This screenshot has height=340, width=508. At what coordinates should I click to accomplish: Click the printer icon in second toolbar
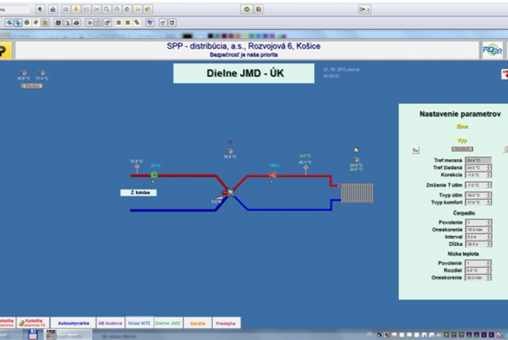point(76,23)
